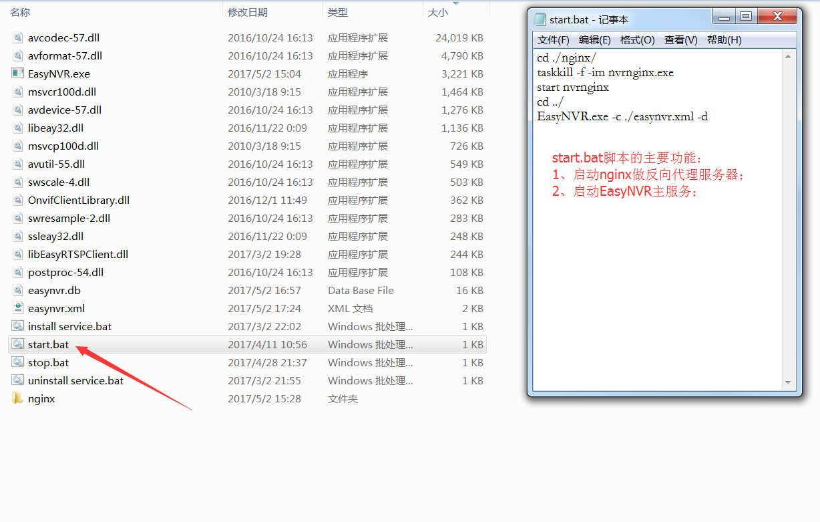This screenshot has height=522, width=820.
Task: Click the Notepad scrollbar down arrow
Action: point(788,382)
